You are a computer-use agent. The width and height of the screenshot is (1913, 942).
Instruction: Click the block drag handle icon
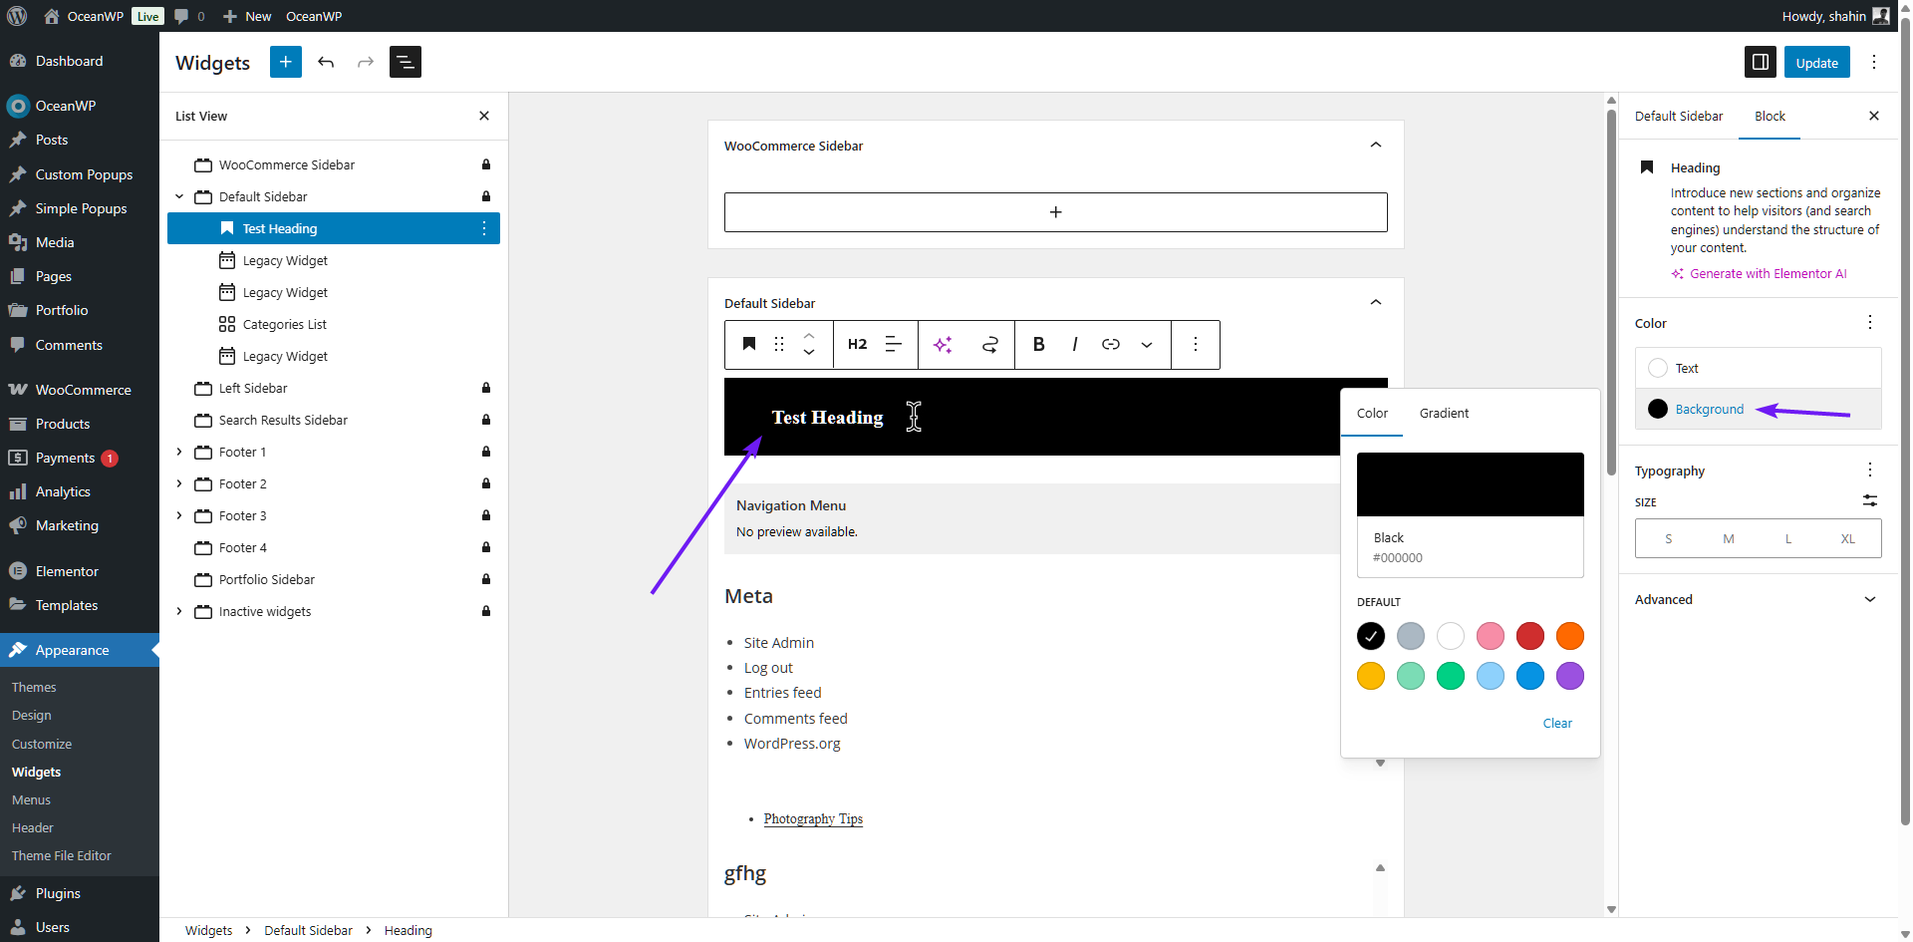coord(779,344)
